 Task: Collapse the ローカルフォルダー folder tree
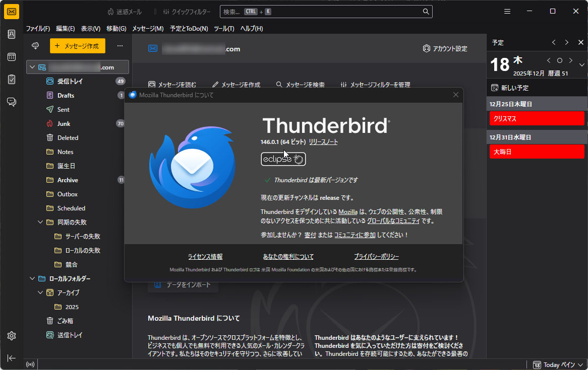tap(32, 278)
